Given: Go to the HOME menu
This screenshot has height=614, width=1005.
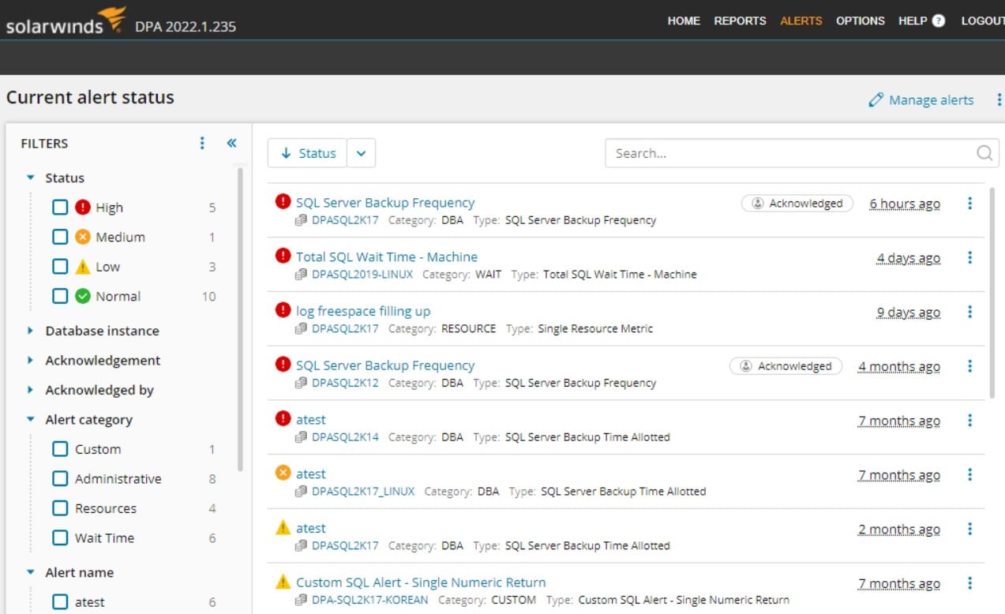Looking at the screenshot, I should tap(684, 21).
